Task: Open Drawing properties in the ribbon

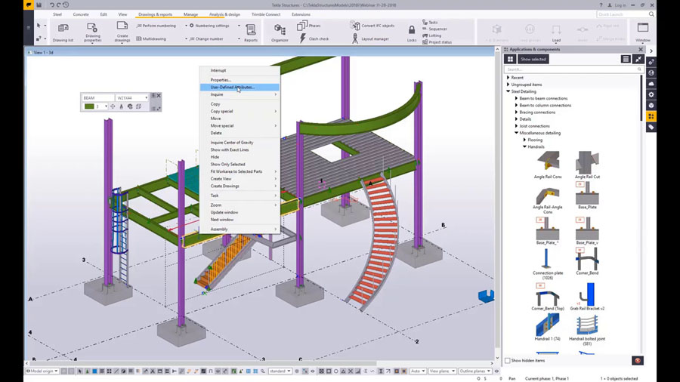Action: 92,32
